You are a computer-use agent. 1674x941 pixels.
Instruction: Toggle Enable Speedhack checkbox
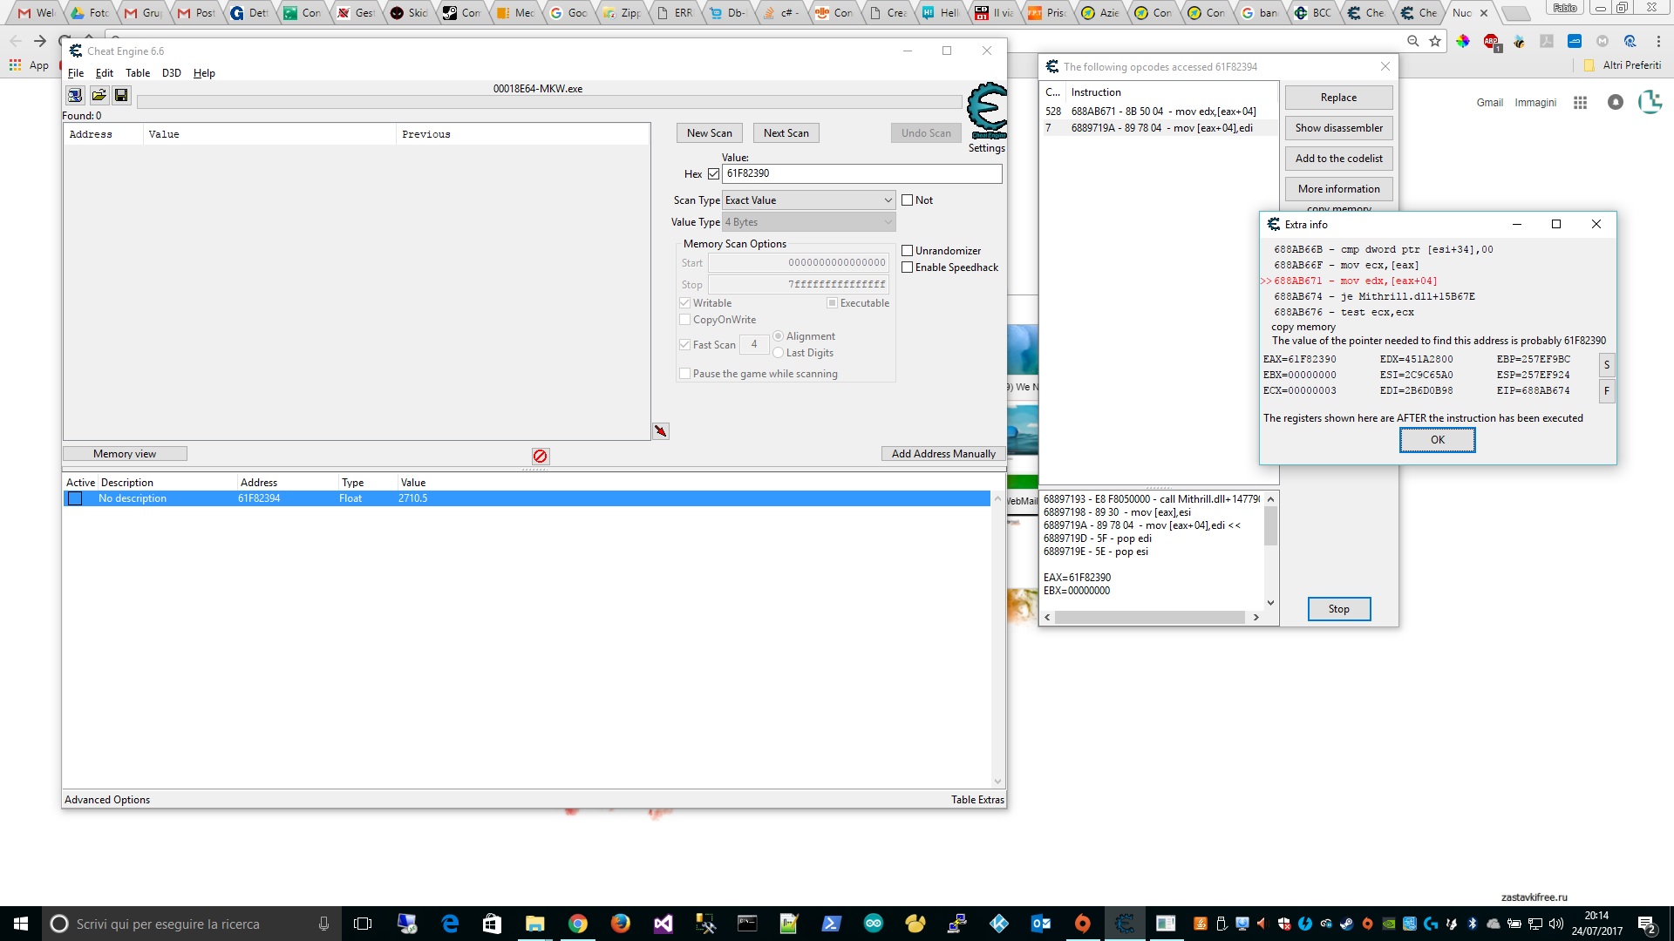908,267
